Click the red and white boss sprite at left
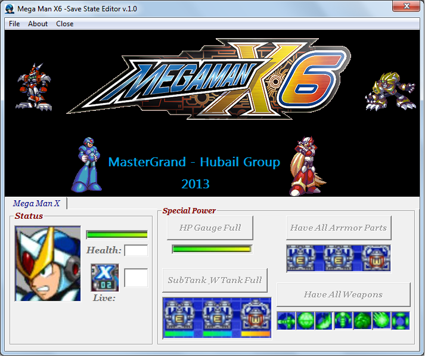 [x=33, y=87]
